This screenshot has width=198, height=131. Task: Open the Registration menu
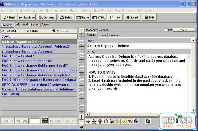click(103, 10)
